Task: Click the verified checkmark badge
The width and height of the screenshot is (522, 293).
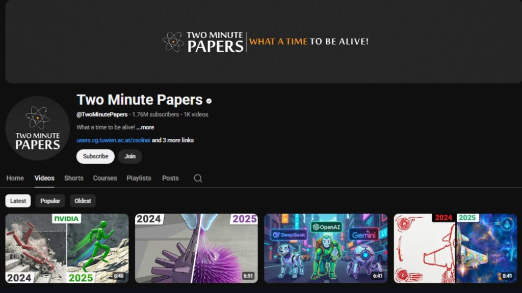Action: pos(208,100)
